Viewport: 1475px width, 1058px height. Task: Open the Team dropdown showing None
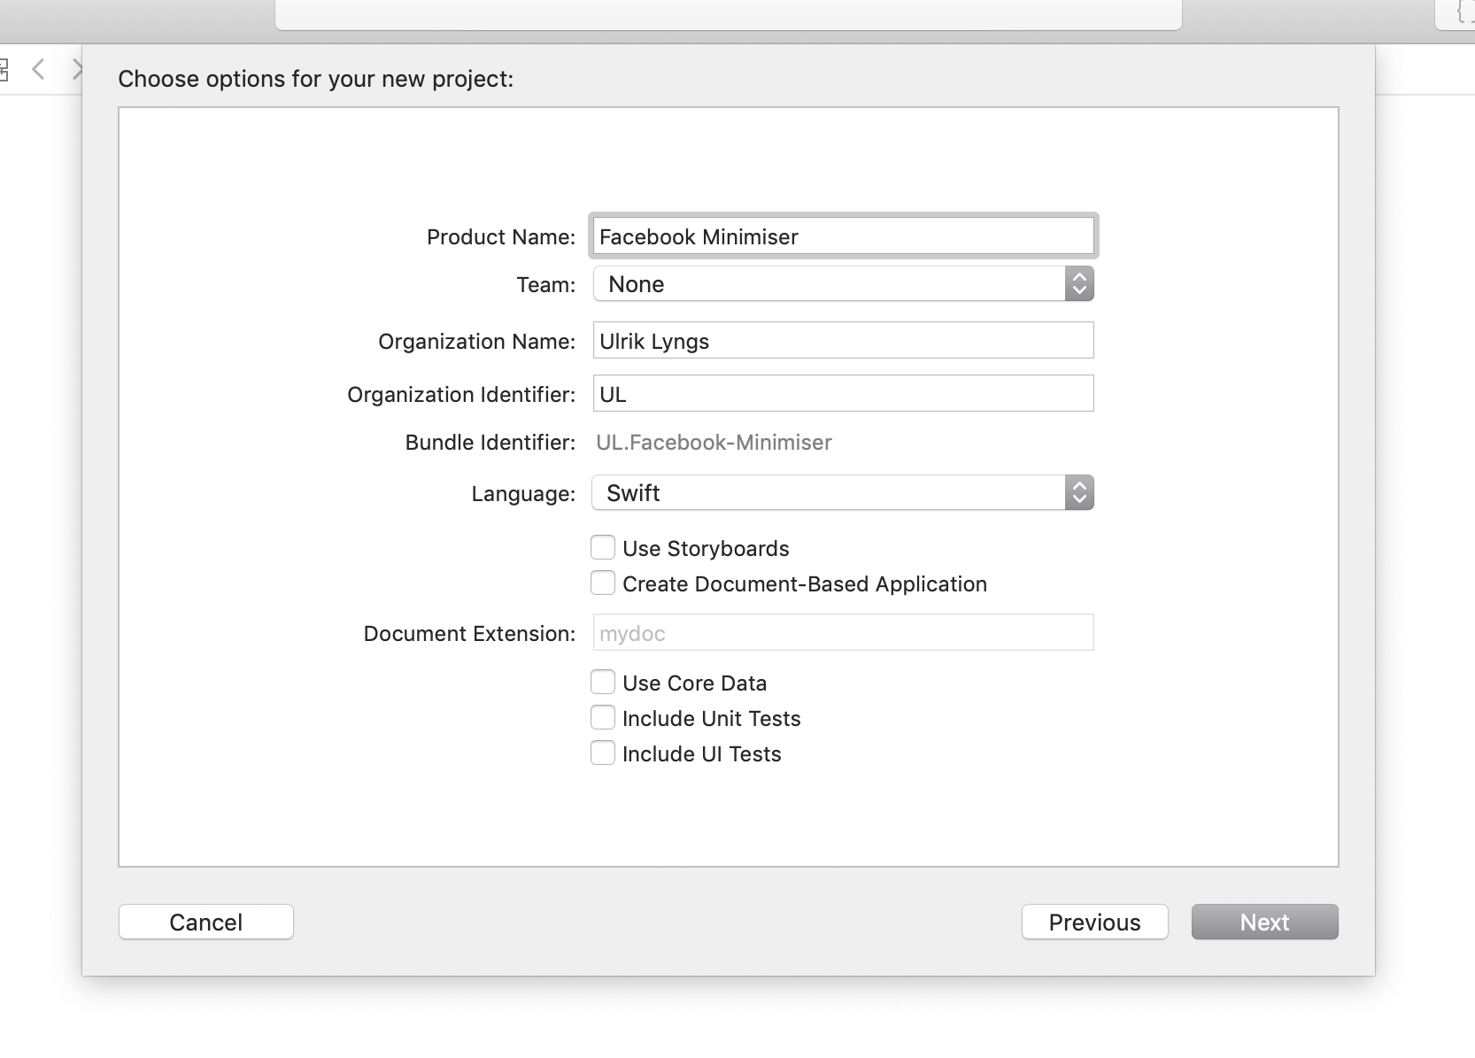pos(843,284)
